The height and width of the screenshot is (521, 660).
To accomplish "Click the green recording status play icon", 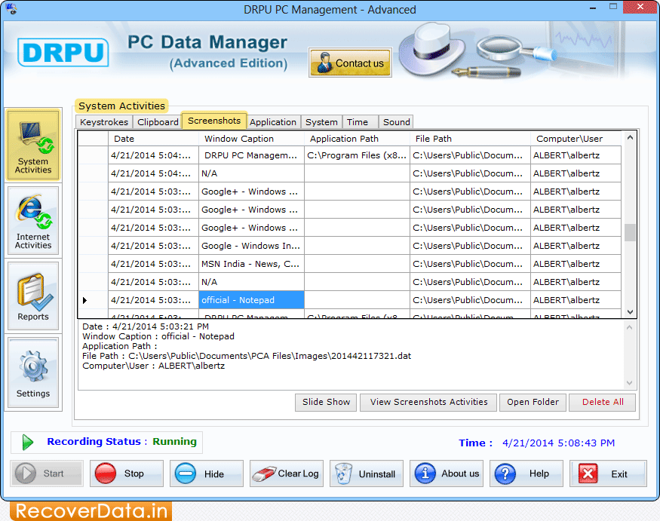I will point(28,442).
